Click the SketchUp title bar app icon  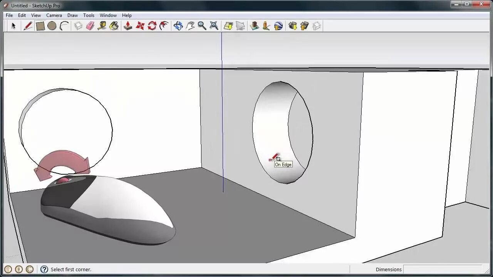click(6, 5)
